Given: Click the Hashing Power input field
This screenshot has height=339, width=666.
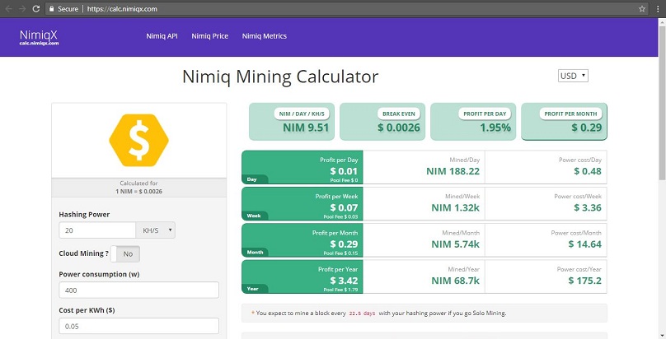Looking at the screenshot, I should pos(97,230).
